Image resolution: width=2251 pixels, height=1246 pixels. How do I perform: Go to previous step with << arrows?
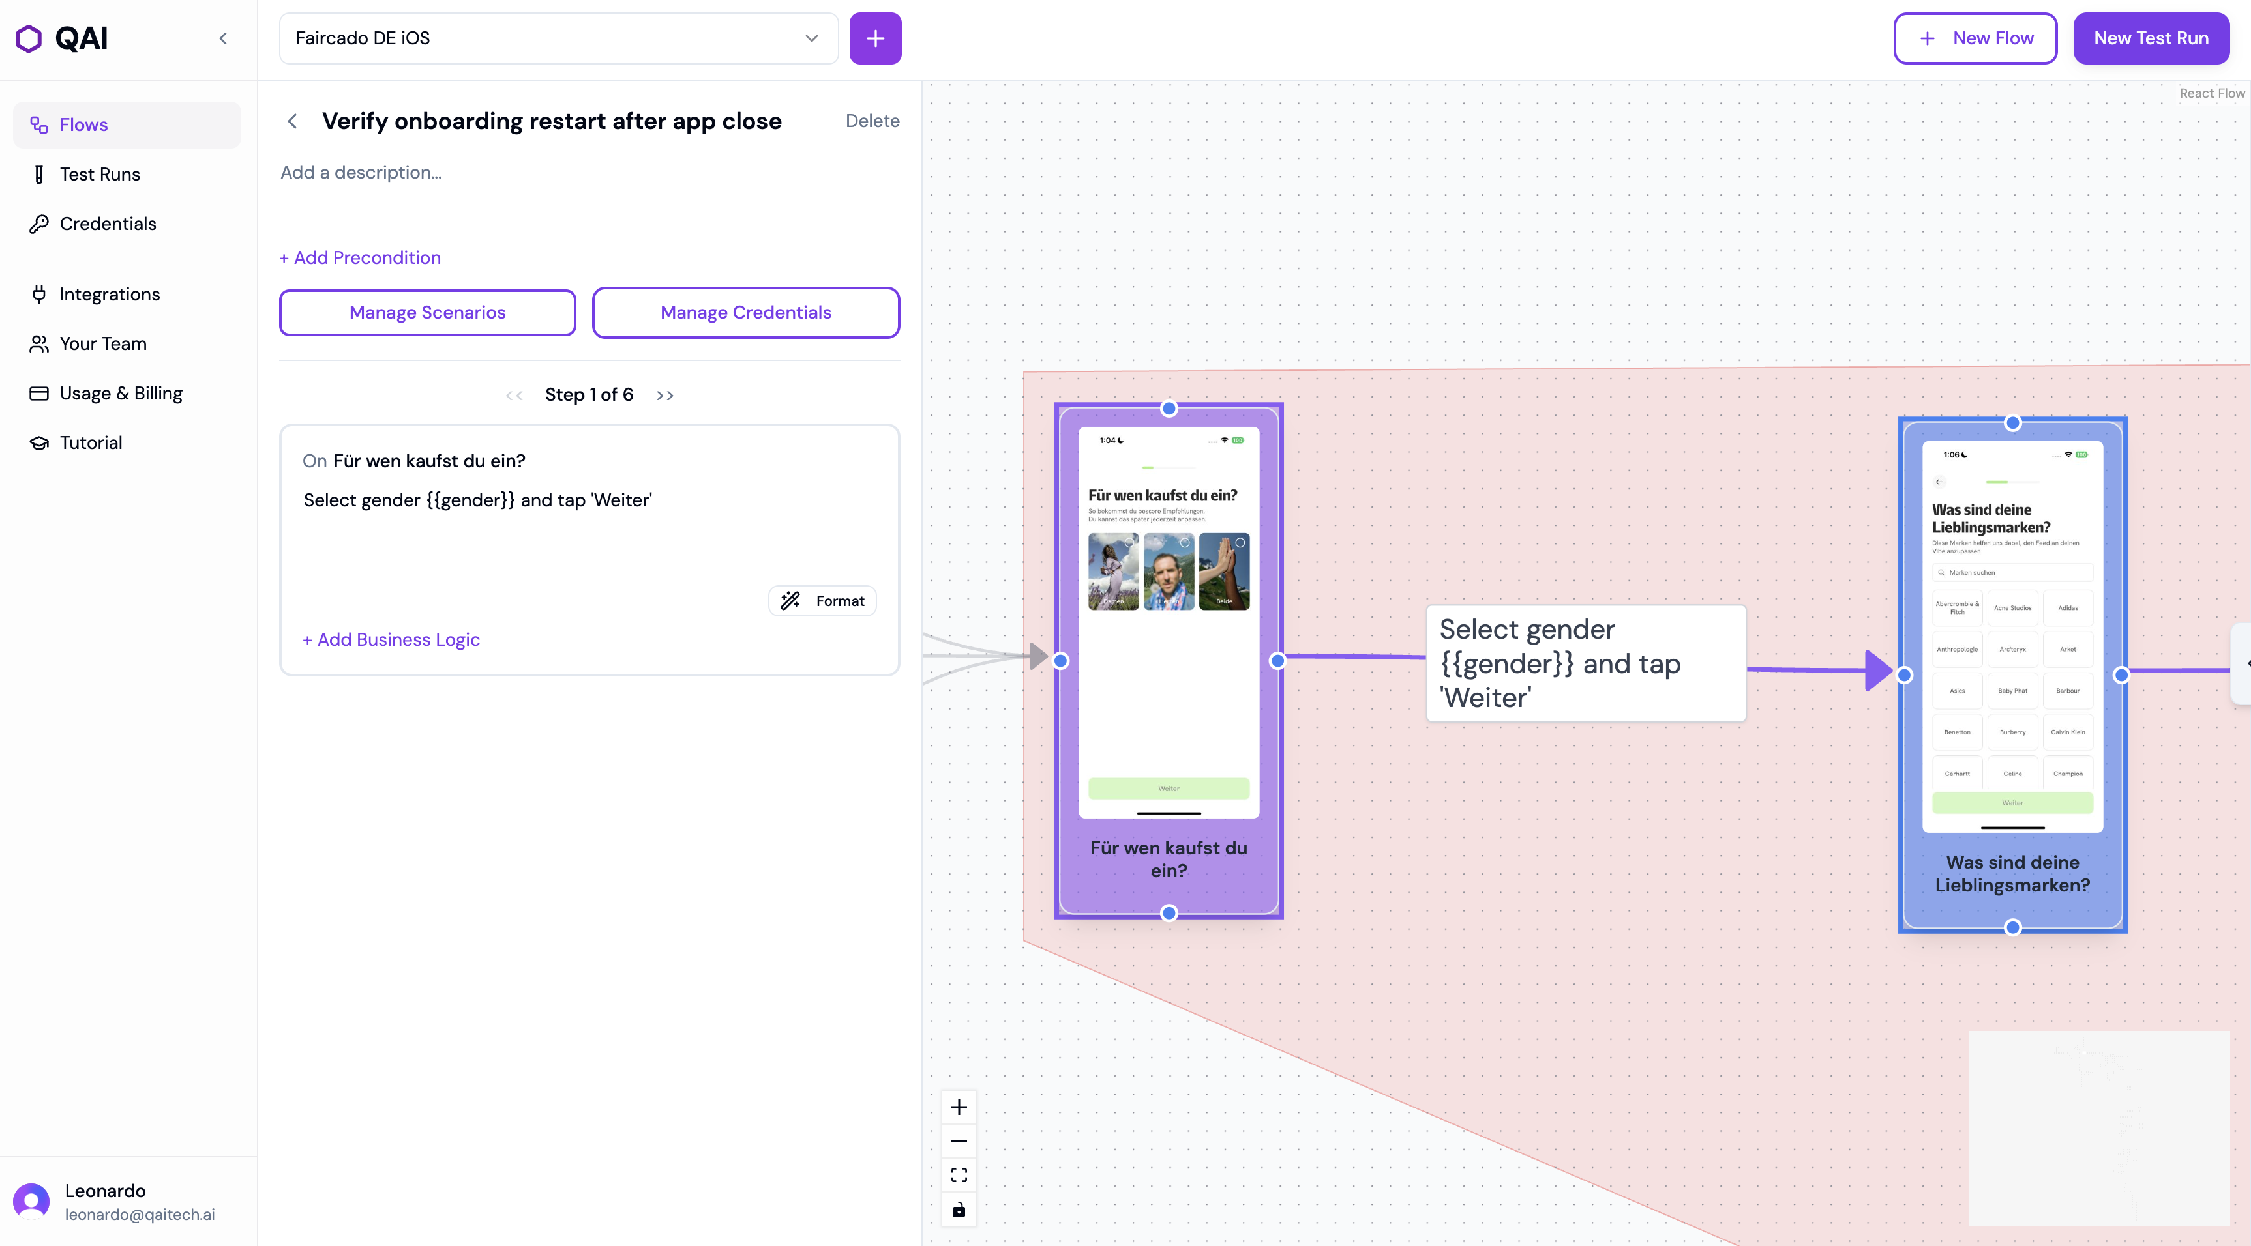[x=514, y=396]
